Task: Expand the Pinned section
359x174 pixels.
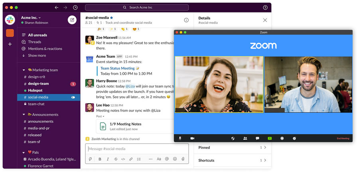Action: click(233, 147)
